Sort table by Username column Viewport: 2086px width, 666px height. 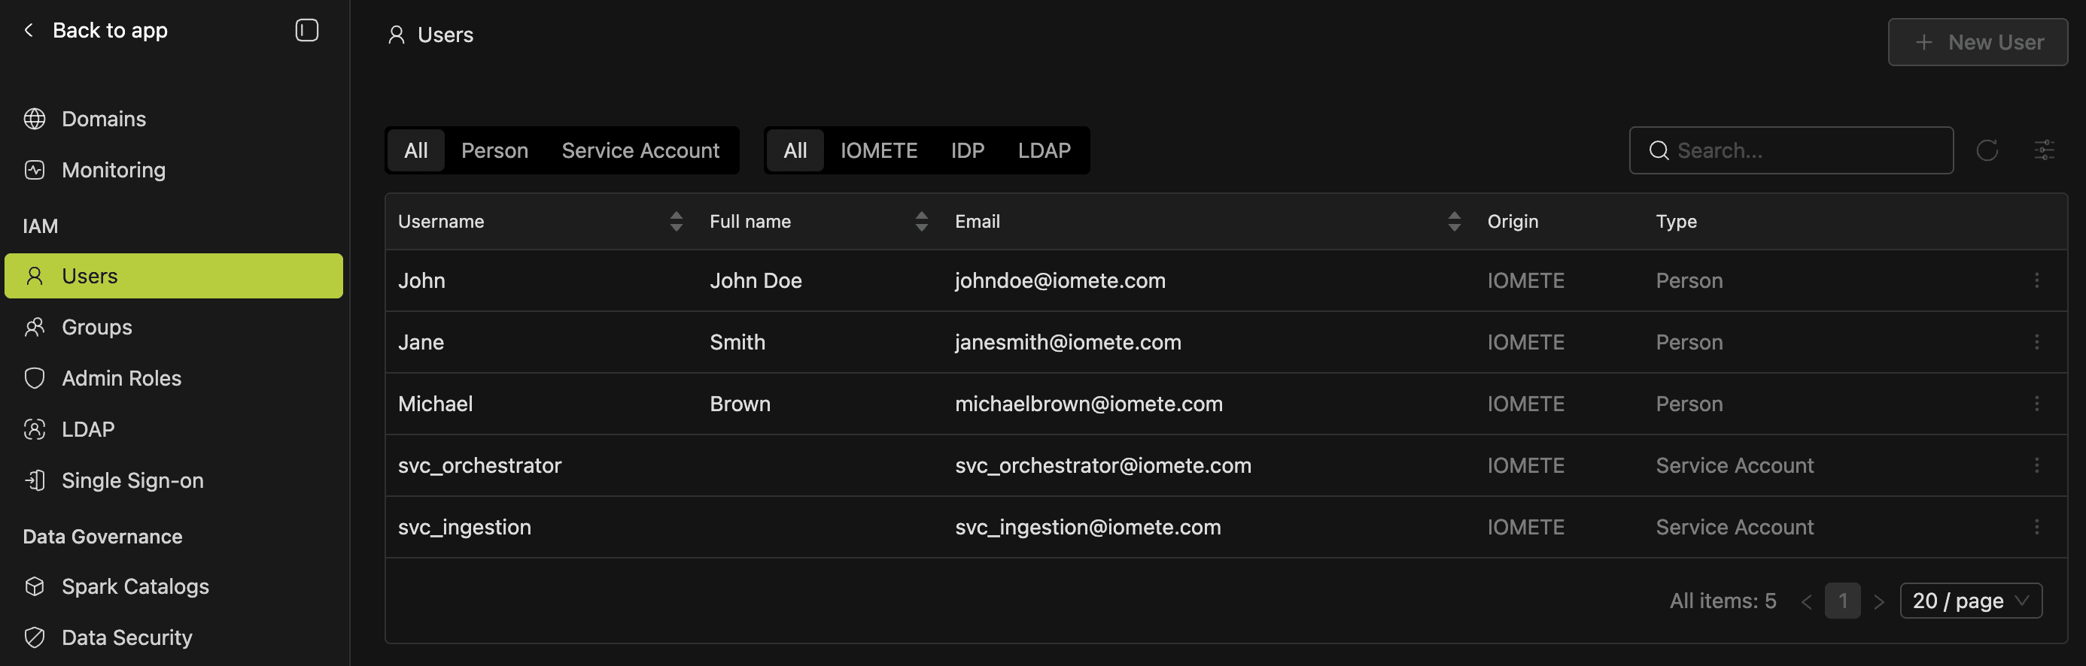(x=677, y=222)
